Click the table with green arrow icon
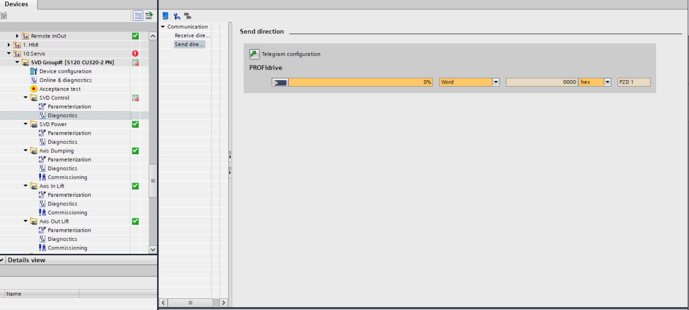689x310 pixels. point(149,16)
